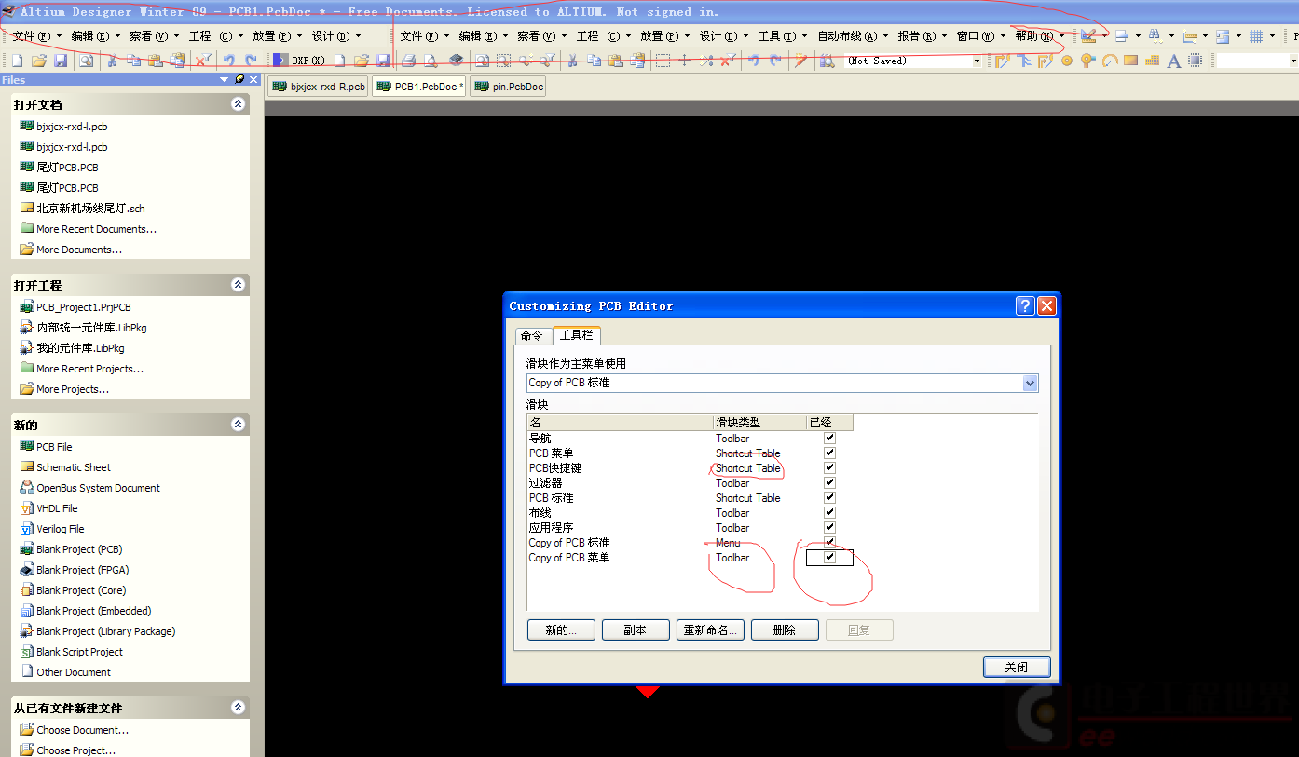Click the Place Room tools icon

1223,36
